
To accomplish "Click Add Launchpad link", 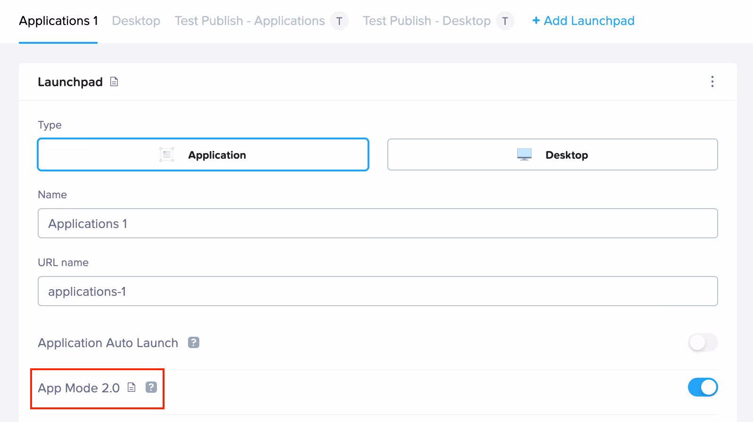I will (x=583, y=21).
